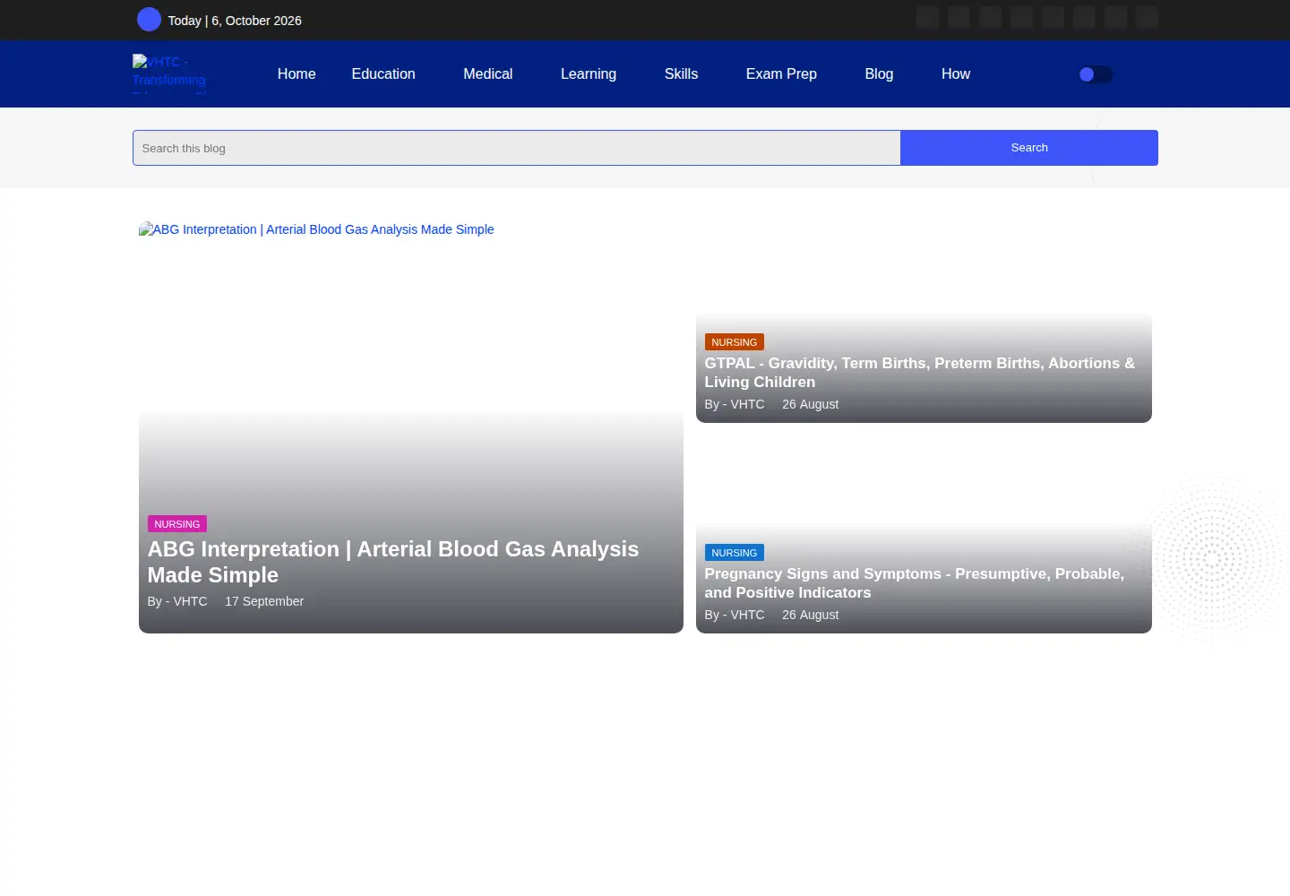Viewport: 1290px width, 896px height.
Task: Focus the Search this blog field
Action: (x=517, y=148)
